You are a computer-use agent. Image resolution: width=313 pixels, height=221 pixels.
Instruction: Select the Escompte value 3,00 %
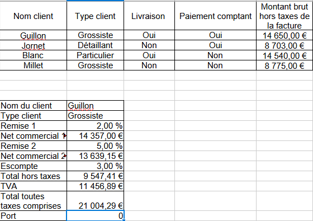95,166
